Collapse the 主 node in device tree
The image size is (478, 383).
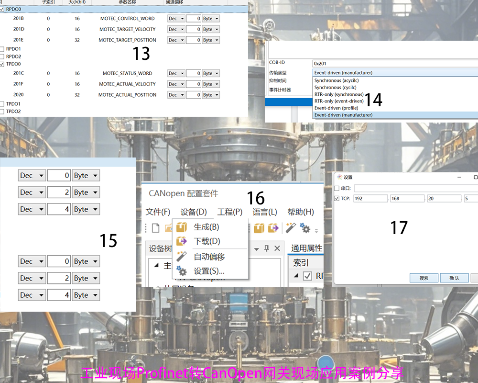pyautogui.click(x=156, y=265)
